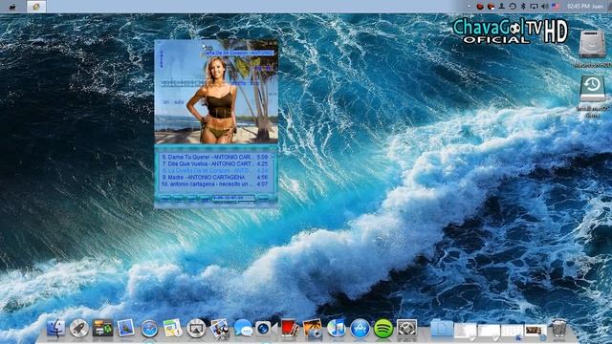Screen dimensions: 612x344
Task: Open Mail stamp icon in dock
Action: click(125, 328)
